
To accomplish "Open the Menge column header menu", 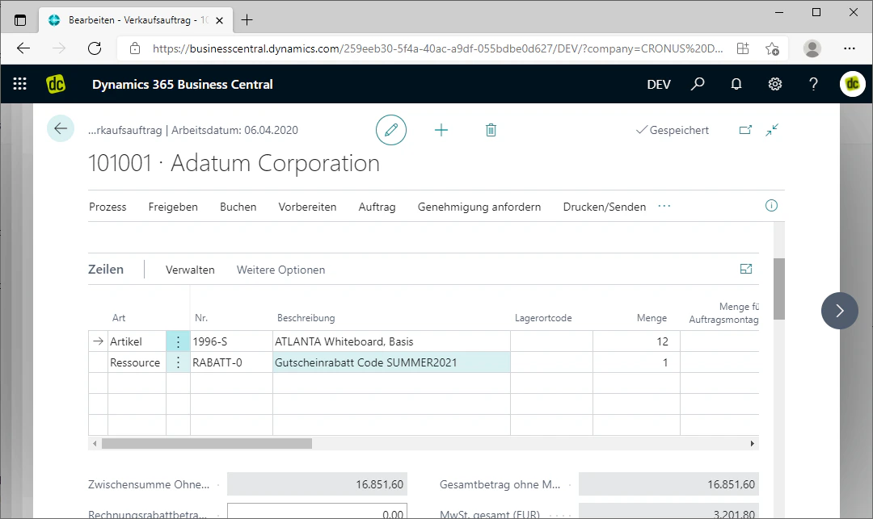I will pyautogui.click(x=652, y=318).
